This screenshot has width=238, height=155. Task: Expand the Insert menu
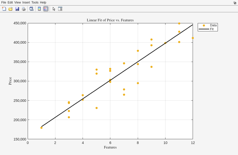click(x=26, y=3)
